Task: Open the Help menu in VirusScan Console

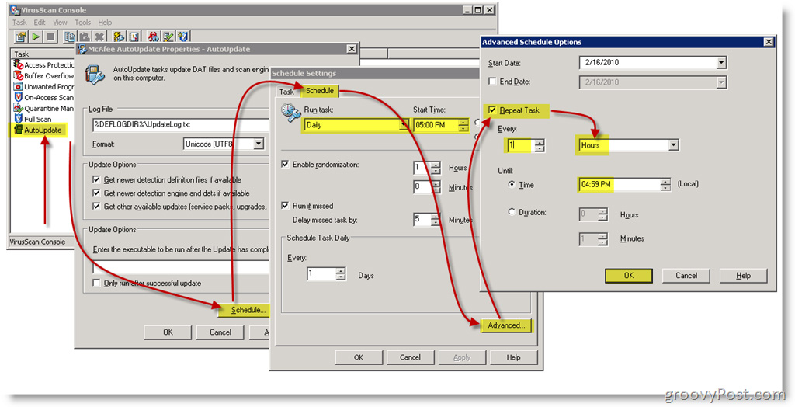Action: [105, 23]
